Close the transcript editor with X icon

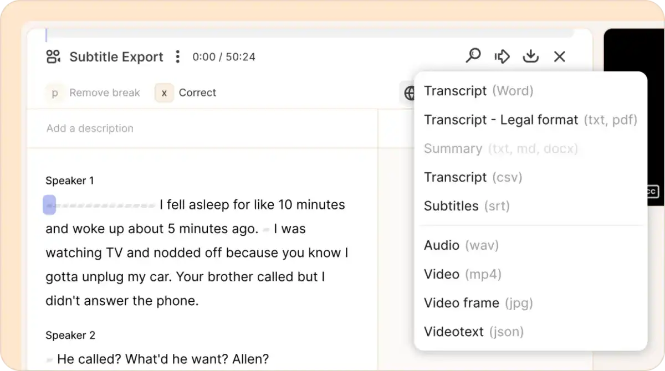560,56
